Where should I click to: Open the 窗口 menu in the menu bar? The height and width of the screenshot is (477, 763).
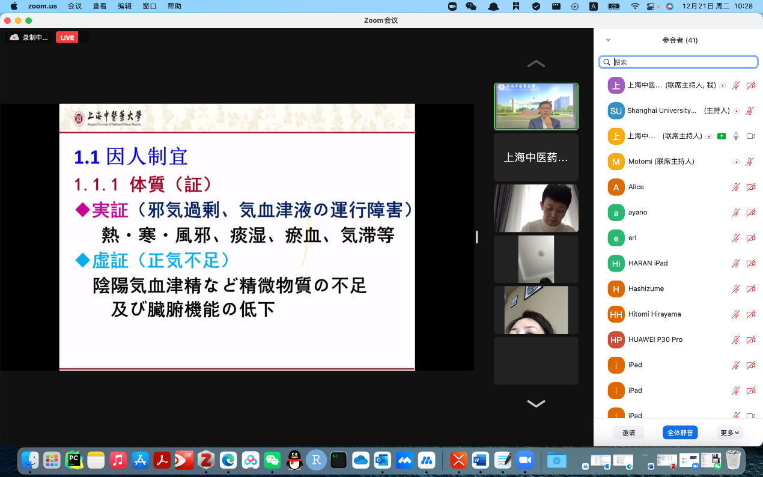[150, 6]
